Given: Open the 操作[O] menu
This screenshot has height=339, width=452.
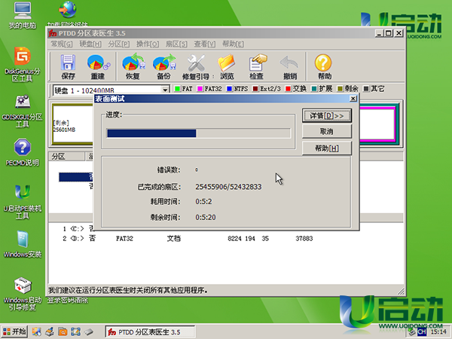Looking at the screenshot, I should pyautogui.click(x=148, y=44).
